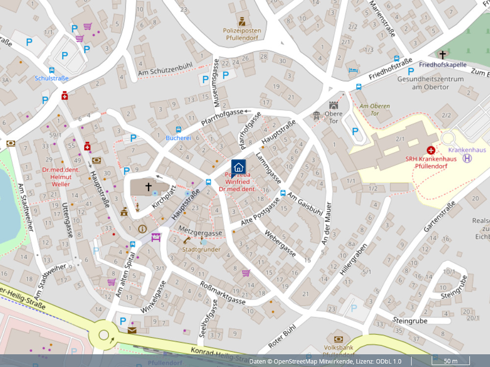Click the Schulstraße bus stop icon
Screen dimensions: 490x367
click(x=52, y=70)
